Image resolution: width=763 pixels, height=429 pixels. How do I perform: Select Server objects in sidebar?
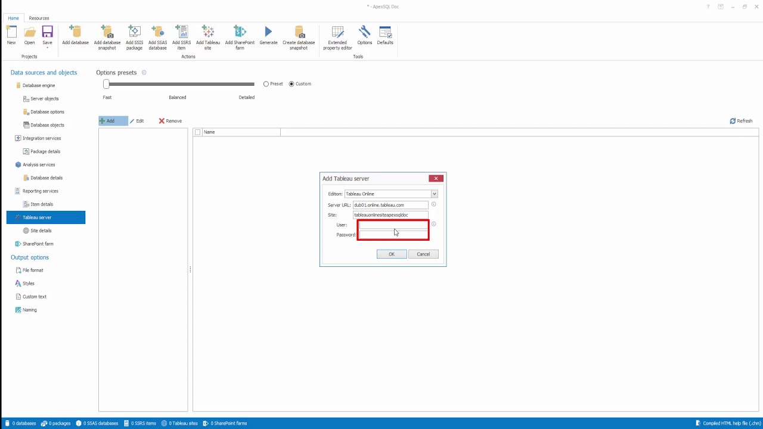point(46,99)
